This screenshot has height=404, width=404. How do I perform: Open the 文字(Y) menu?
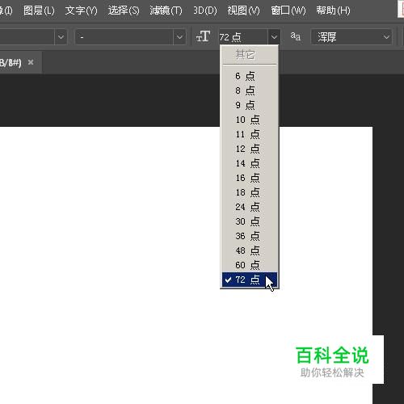81,11
